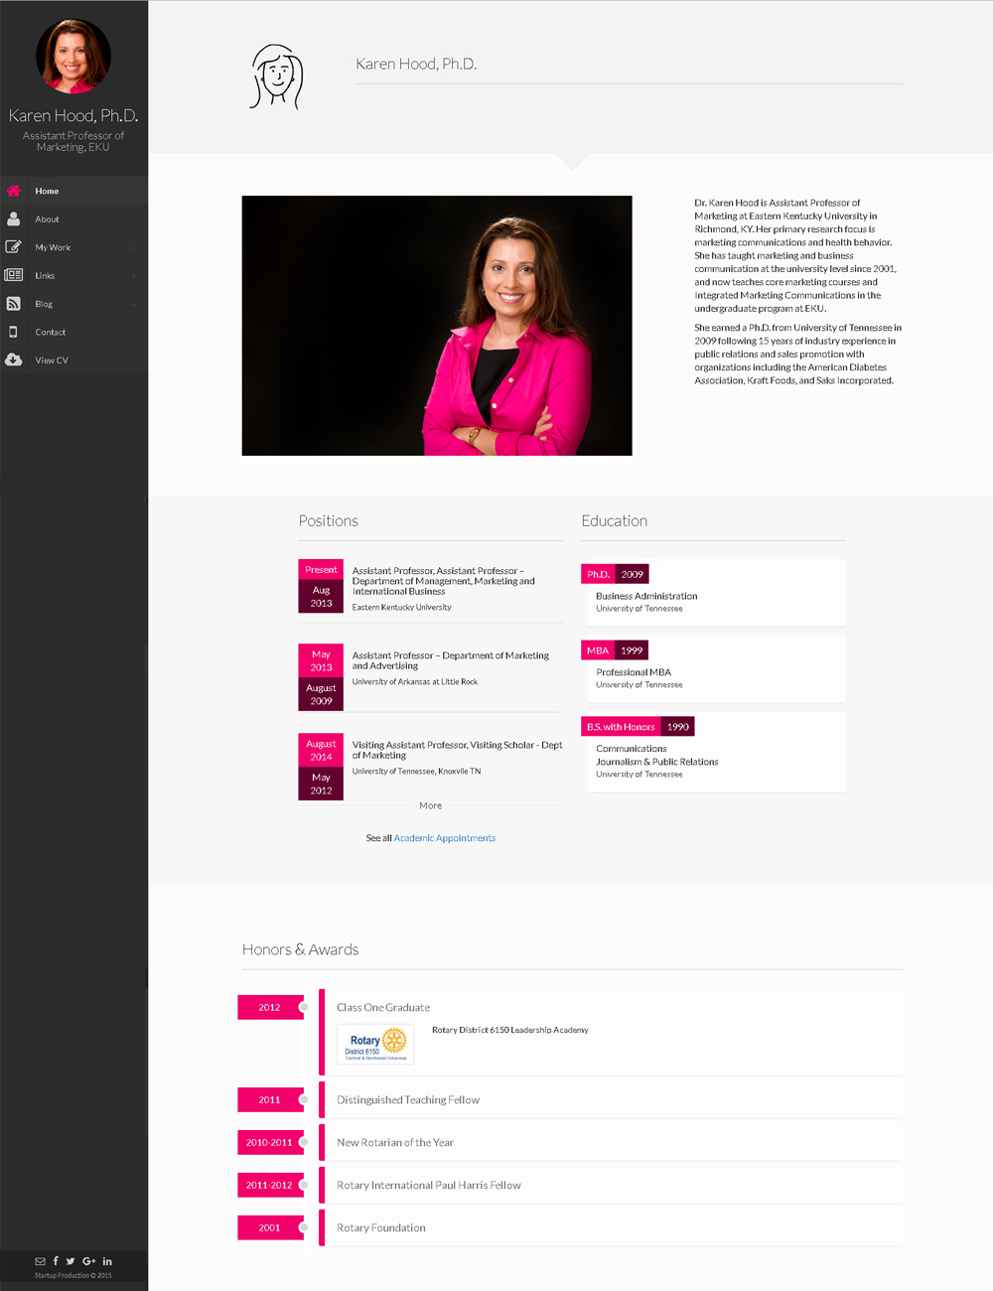The image size is (993, 1291).
Task: Expand the My Work submenu plus sign
Action: pos(133,248)
